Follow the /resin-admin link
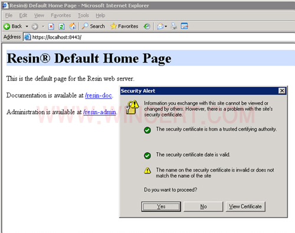The width and height of the screenshot is (295, 233). 100,112
